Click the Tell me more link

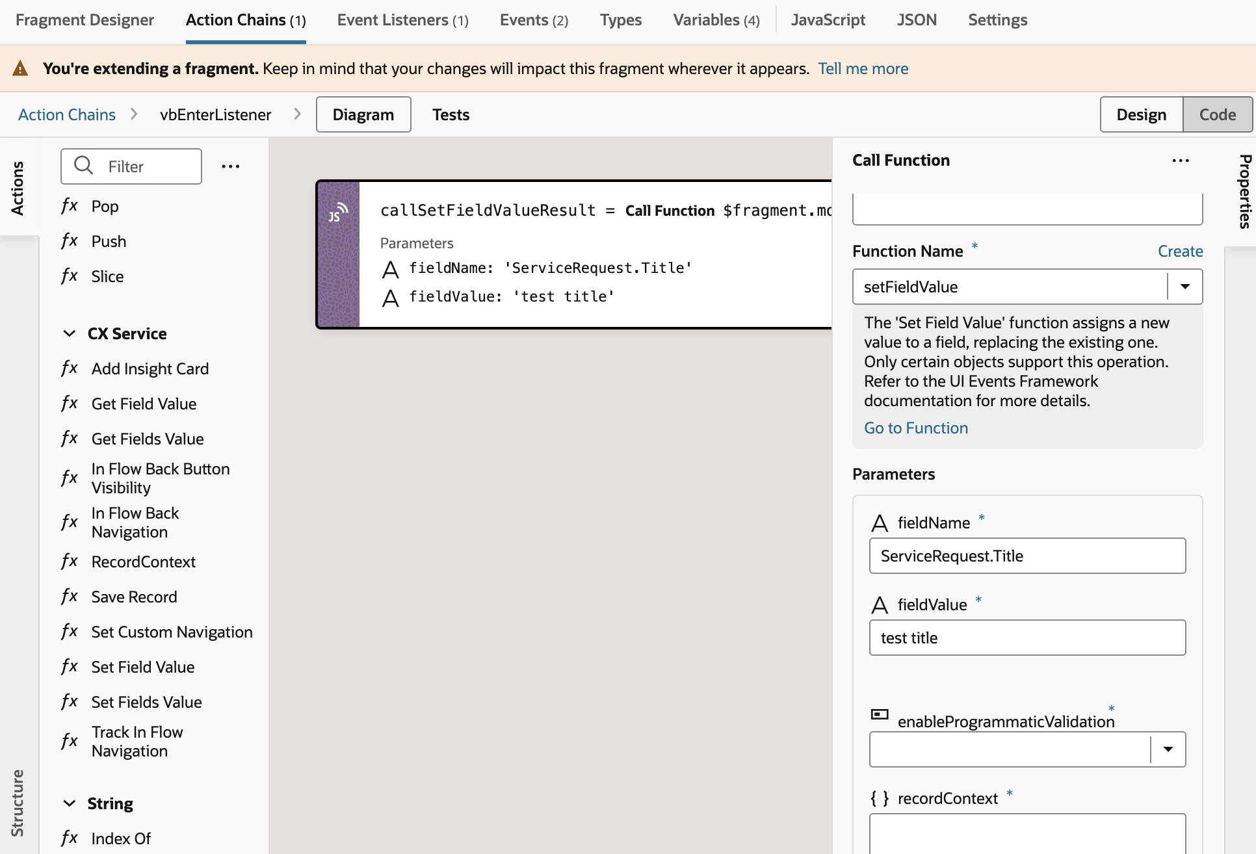[863, 68]
